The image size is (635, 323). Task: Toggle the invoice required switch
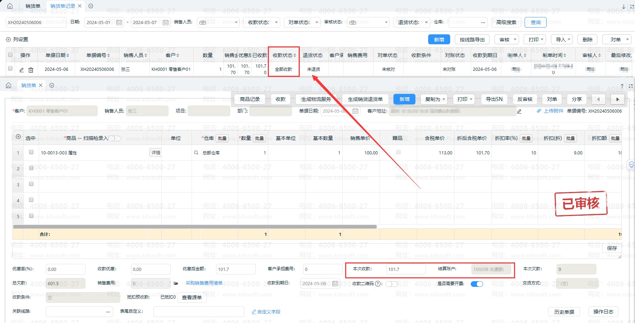477,284
